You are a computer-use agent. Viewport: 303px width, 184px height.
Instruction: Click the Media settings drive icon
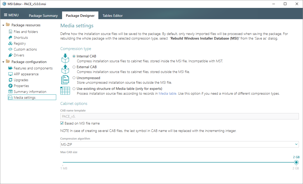pyautogui.click(x=10, y=97)
